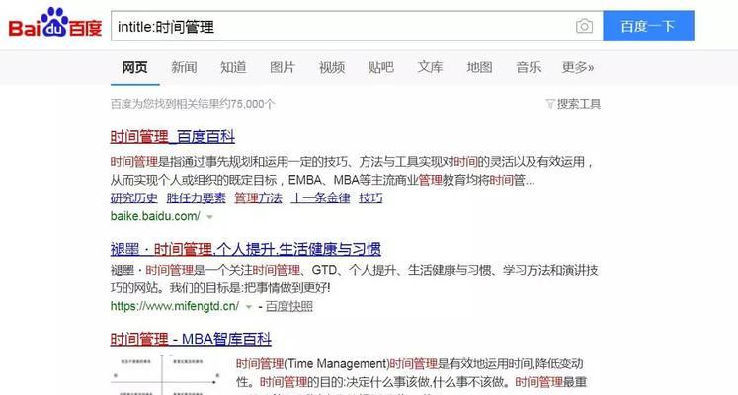This screenshot has width=738, height=395.
Task: Open the 百度快照 cached page link
Action: tap(289, 306)
